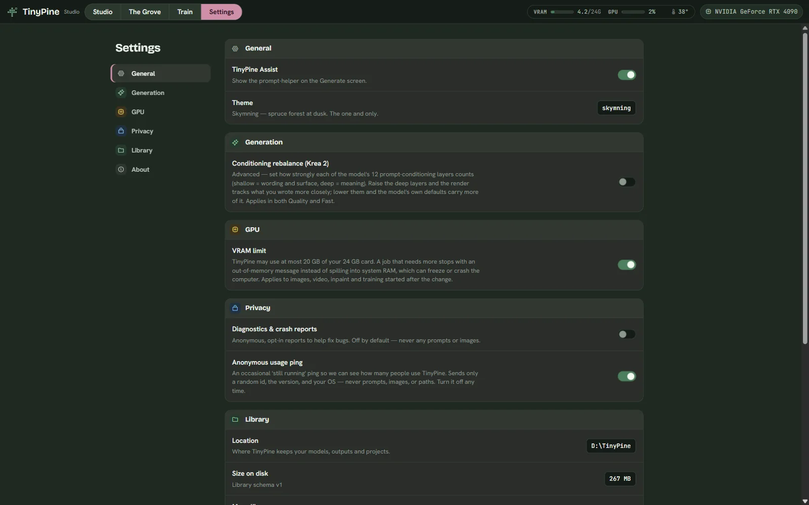Click the Library section header folder icon

coord(235,419)
